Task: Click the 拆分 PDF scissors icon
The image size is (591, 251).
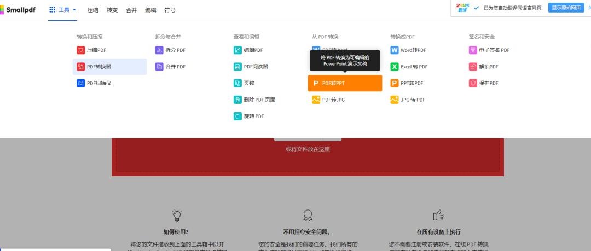Action: (159, 50)
